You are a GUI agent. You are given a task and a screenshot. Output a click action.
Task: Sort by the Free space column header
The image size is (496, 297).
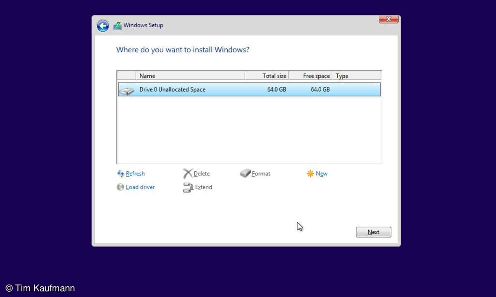tap(310, 76)
